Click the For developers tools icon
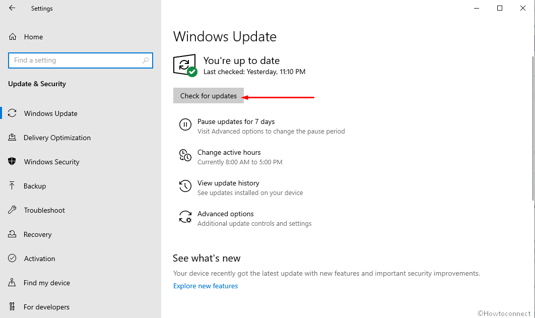 click(x=12, y=307)
